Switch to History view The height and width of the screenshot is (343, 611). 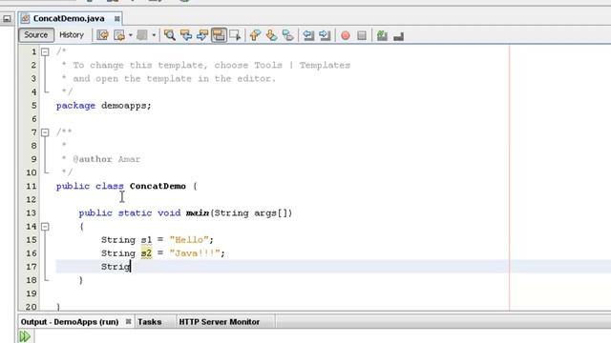coord(72,35)
